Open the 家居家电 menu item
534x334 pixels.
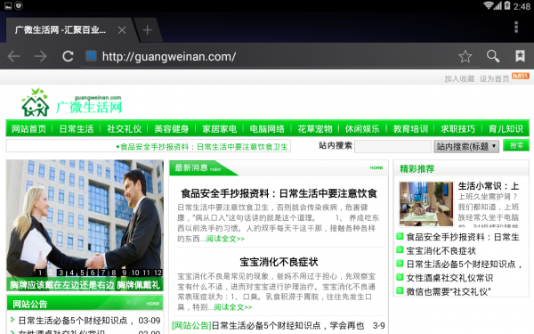click(x=219, y=129)
